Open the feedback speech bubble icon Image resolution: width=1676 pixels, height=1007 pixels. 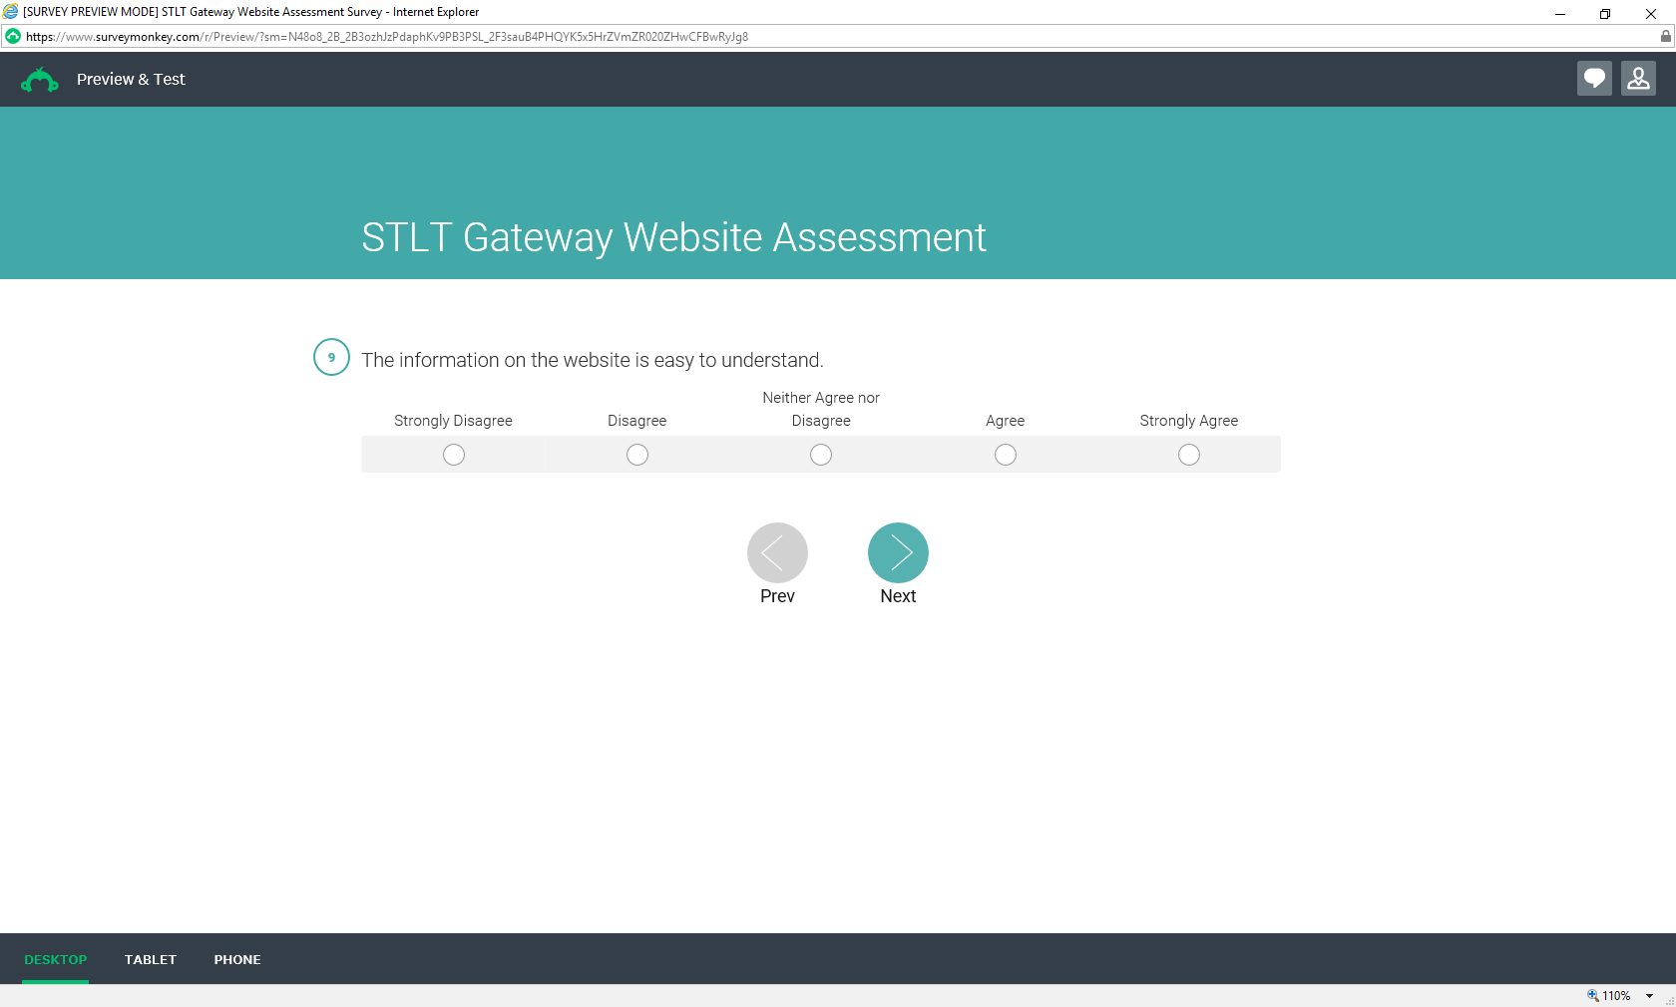(1594, 79)
